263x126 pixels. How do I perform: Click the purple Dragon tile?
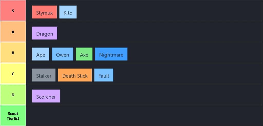pyautogui.click(x=45, y=33)
